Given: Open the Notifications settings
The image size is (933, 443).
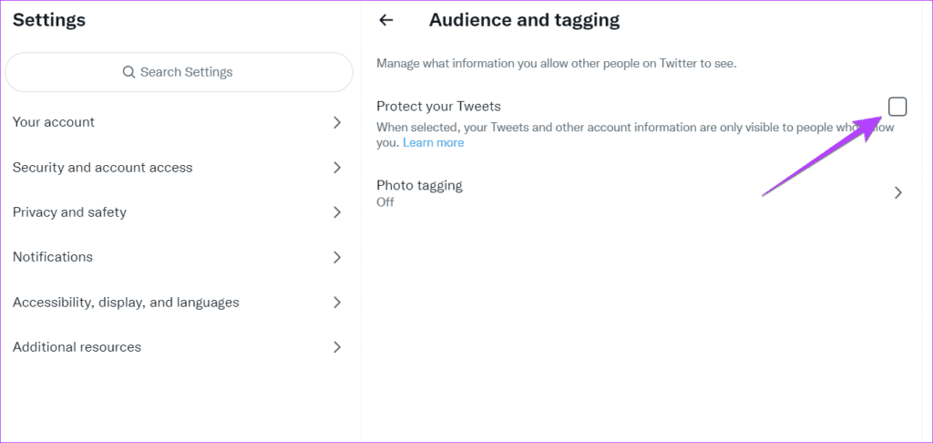Looking at the screenshot, I should 53,257.
